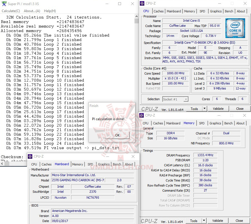
Task: Click Validate button in Memory CPU-Z window
Action: (218, 221)
